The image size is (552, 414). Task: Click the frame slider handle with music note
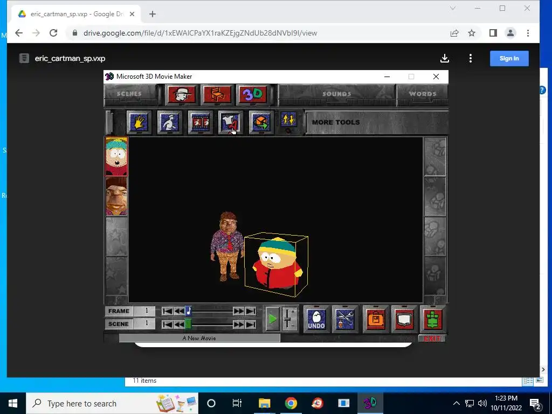coord(188,311)
